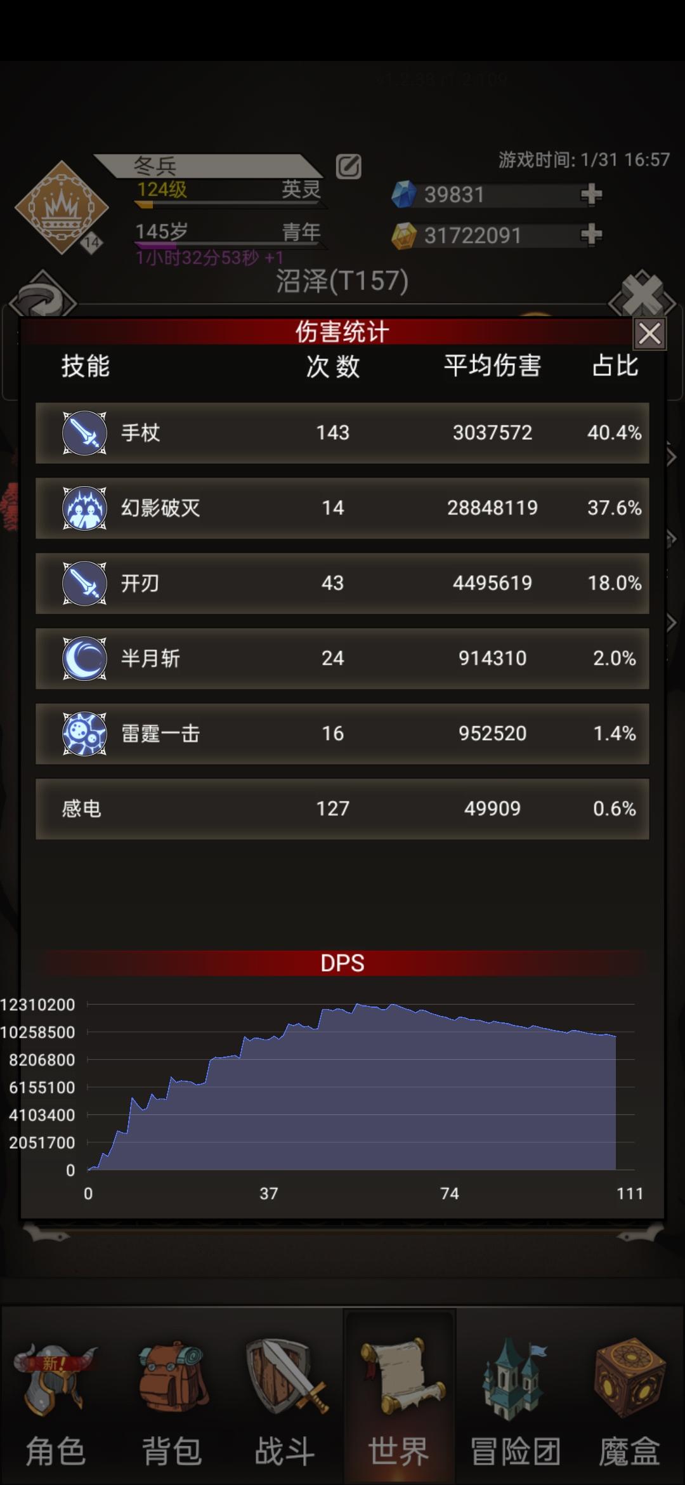The image size is (685, 1485).
Task: Tap the crown avatar badge
Action: [62, 208]
